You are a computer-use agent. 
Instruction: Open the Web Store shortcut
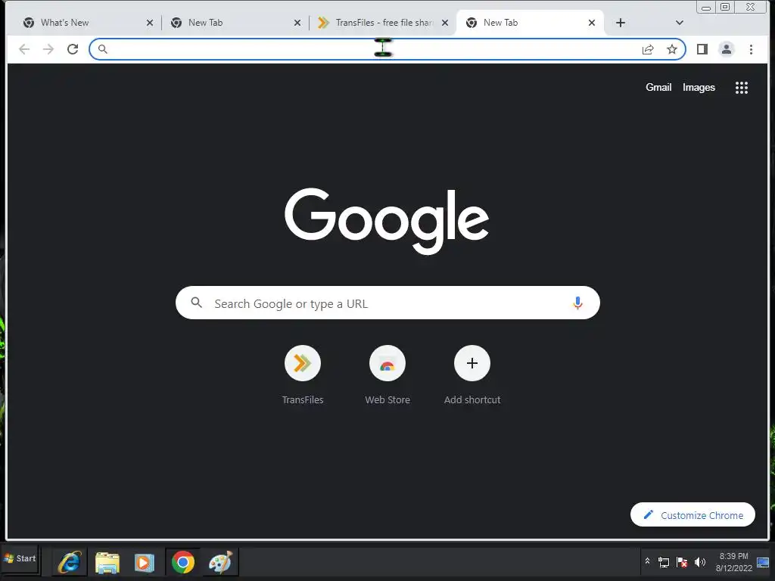[387, 375]
